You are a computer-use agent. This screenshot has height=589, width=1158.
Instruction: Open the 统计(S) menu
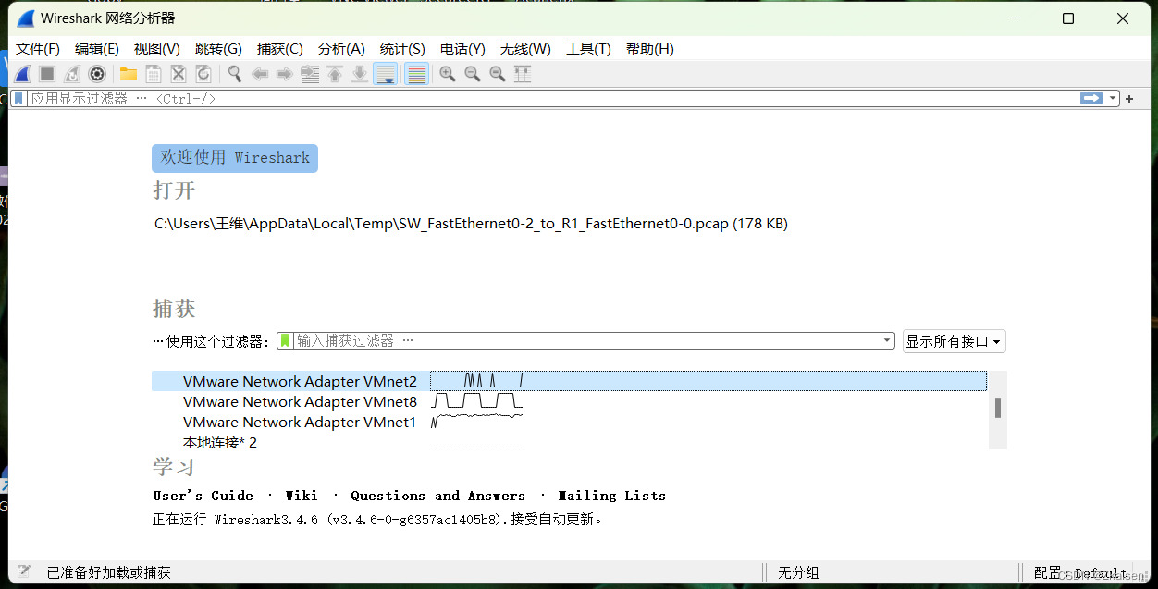pos(402,49)
